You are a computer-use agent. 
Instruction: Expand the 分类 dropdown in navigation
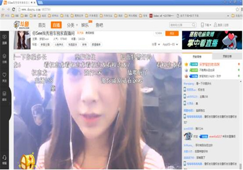pos(72,25)
